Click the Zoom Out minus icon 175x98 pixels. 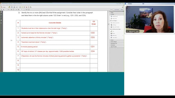pyautogui.click(x=16, y=10)
